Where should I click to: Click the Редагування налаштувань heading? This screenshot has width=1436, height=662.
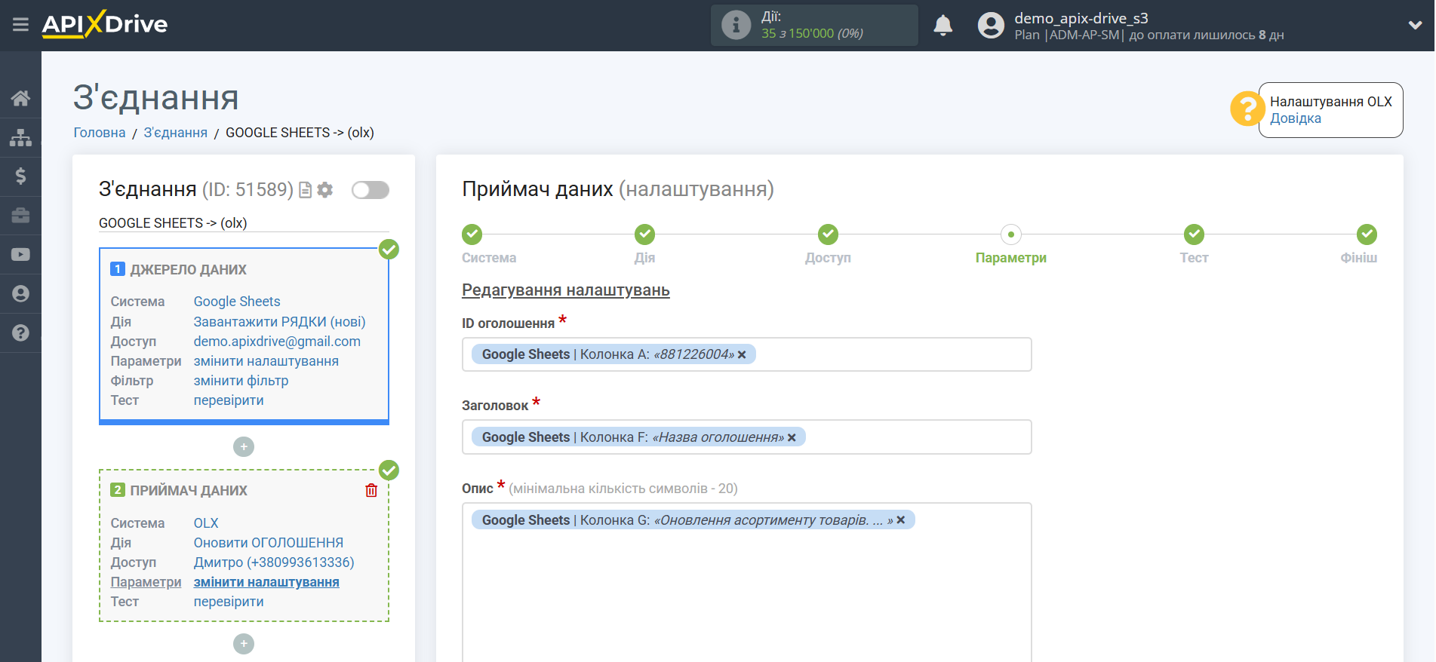[565, 290]
